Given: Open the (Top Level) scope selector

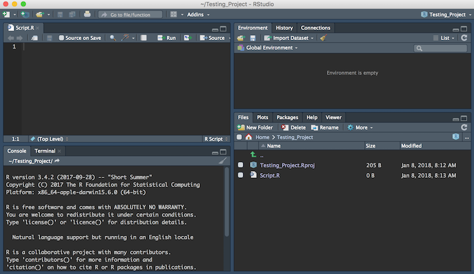Looking at the screenshot, I should coord(49,139).
